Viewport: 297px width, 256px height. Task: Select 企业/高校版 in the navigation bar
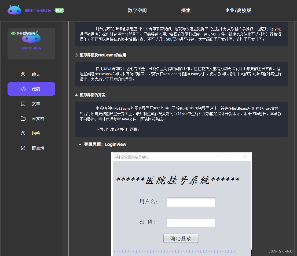click(238, 10)
